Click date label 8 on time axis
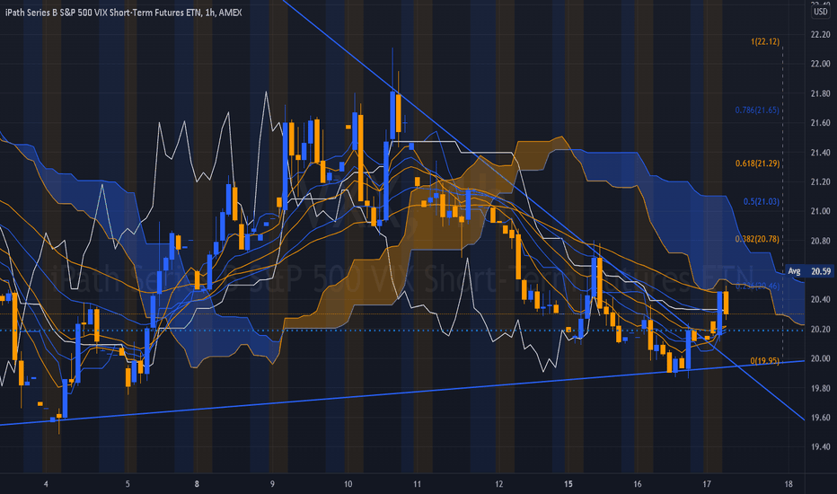The height and width of the screenshot is (494, 837). pyautogui.click(x=197, y=484)
